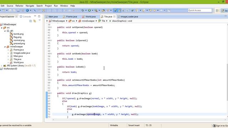Expand Frame.java in the project tree
This screenshot has width=228, height=128.
[8, 50]
